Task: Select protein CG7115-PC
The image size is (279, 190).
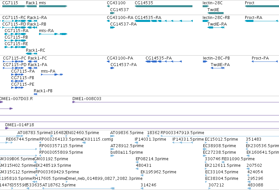Action: (x=13, y=61)
